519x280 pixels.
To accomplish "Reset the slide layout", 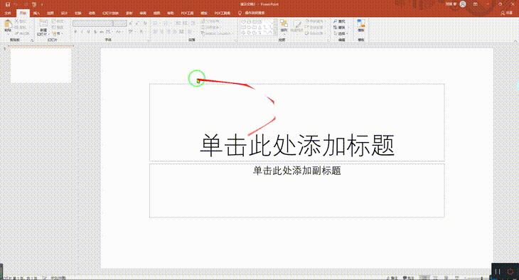I will pos(58,27).
